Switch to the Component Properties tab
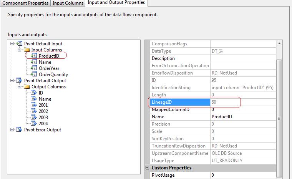 (x=25, y=3)
